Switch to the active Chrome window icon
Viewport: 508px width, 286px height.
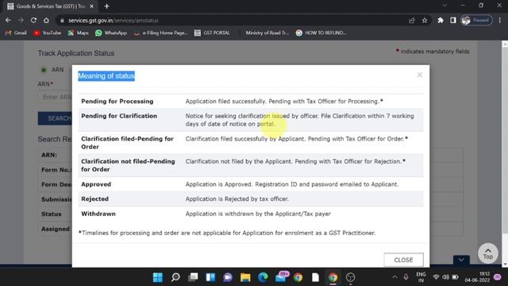tap(333, 277)
